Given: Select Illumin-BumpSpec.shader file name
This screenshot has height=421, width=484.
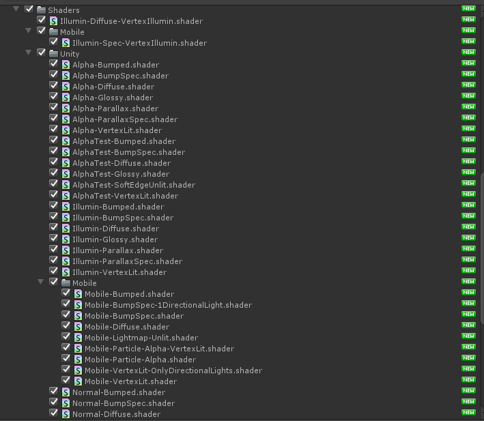Looking at the screenshot, I should (x=123, y=218).
